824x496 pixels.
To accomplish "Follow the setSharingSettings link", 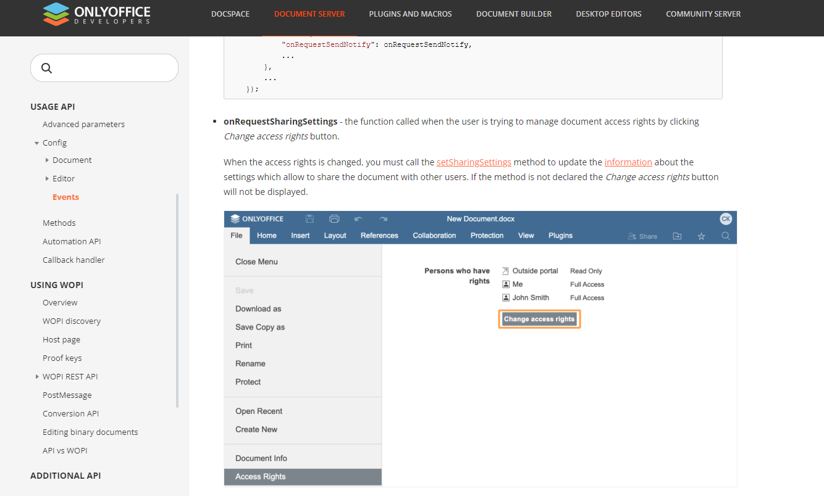I will tap(474, 162).
